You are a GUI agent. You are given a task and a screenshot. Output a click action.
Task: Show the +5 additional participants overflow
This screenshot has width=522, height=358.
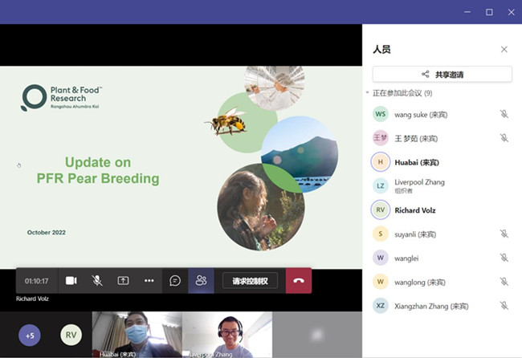coord(31,335)
